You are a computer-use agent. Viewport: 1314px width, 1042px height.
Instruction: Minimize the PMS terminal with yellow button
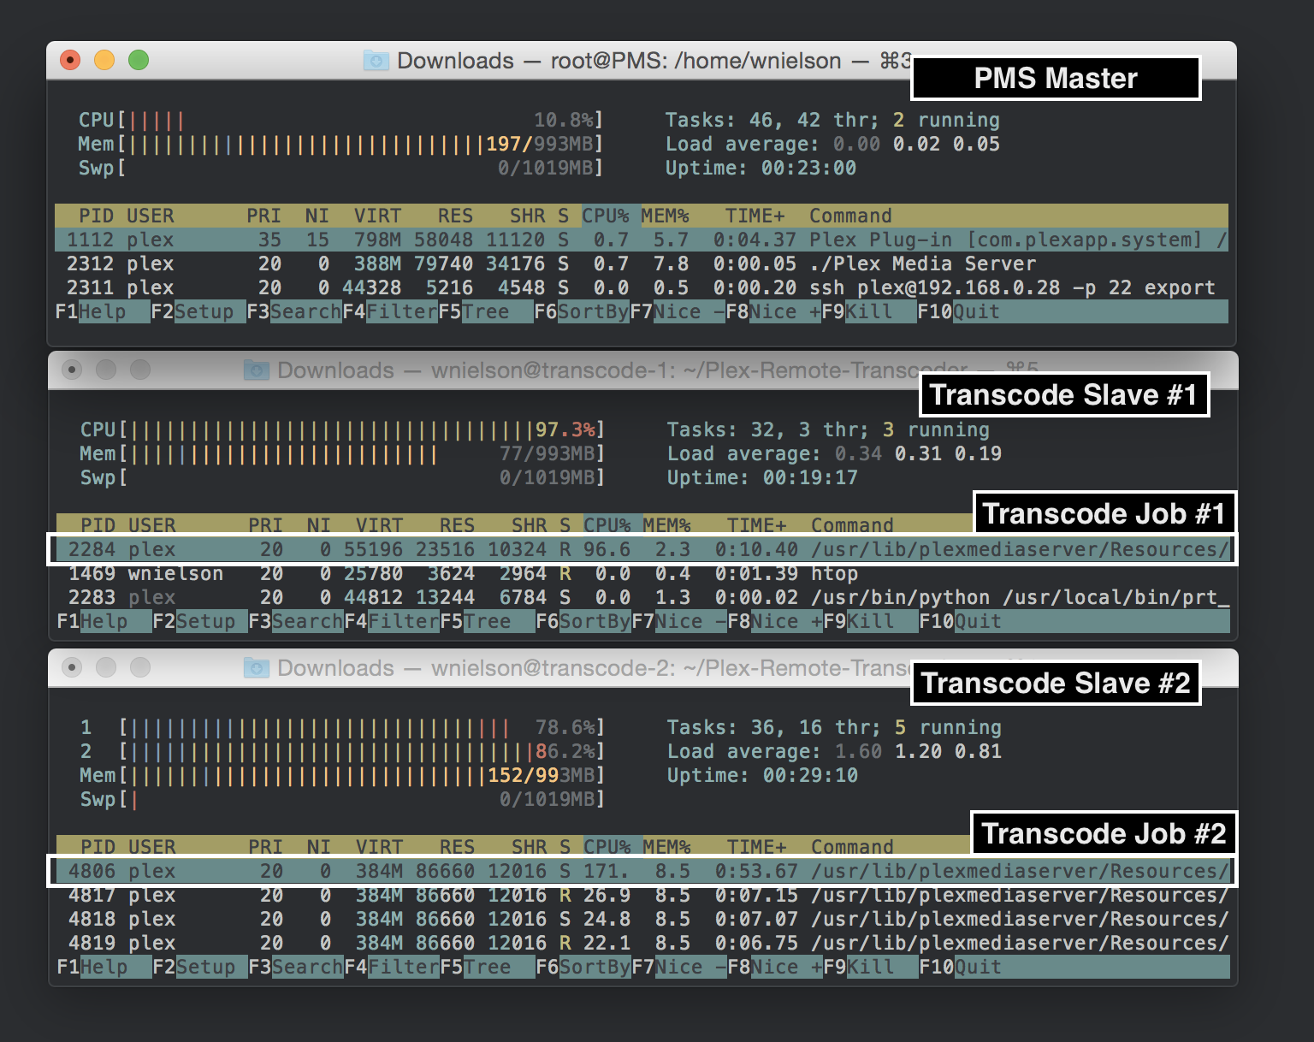104,60
